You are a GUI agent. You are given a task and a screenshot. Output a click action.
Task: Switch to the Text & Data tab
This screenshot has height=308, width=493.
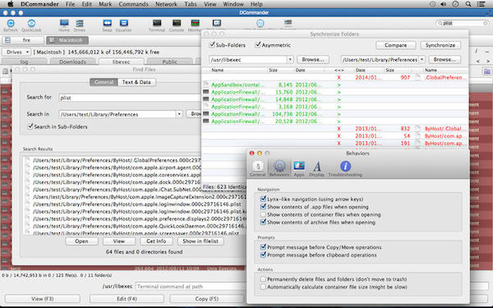[x=136, y=82]
